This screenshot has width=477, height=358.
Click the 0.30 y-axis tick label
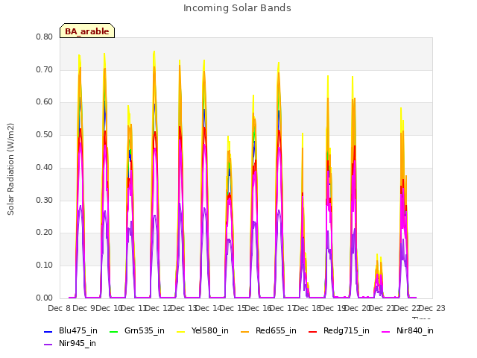(x=45, y=201)
